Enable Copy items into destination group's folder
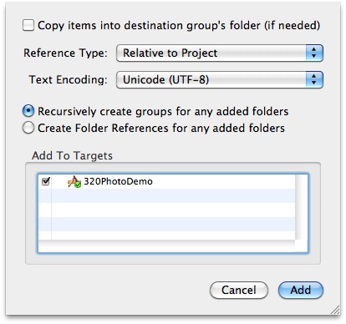 pyautogui.click(x=28, y=25)
